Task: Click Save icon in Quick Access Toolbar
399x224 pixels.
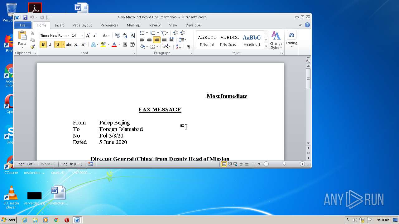Action: (x=25, y=17)
